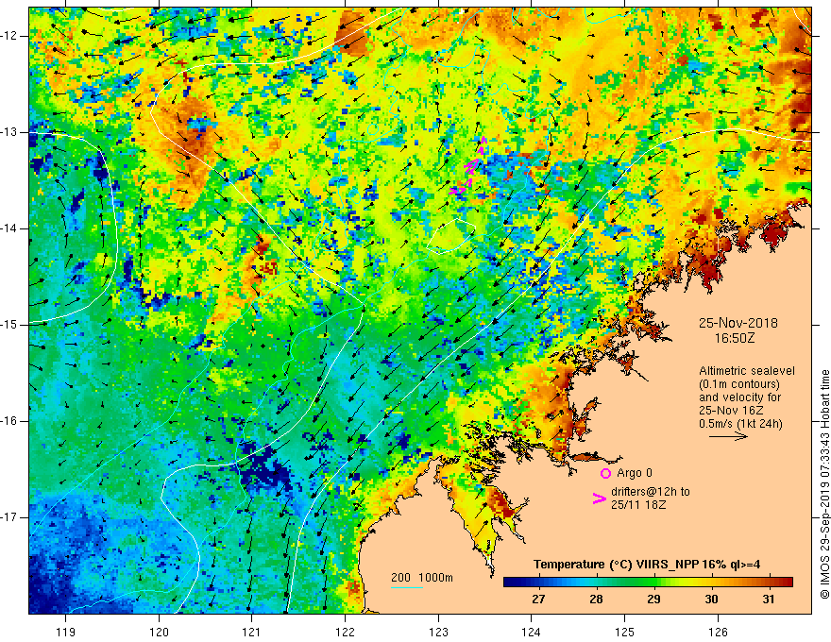Click the color bar tick label '30'

click(x=711, y=600)
